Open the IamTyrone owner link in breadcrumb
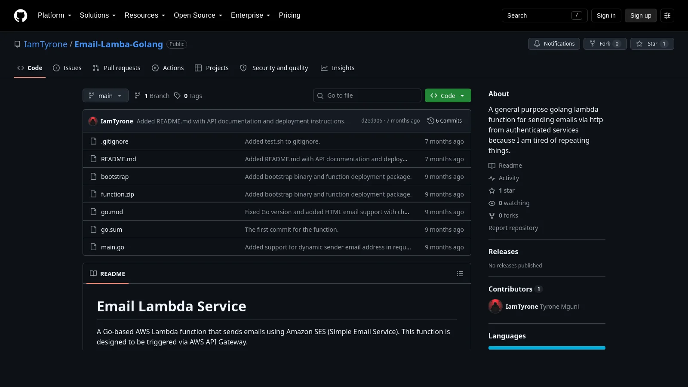The image size is (688, 387). point(46,44)
